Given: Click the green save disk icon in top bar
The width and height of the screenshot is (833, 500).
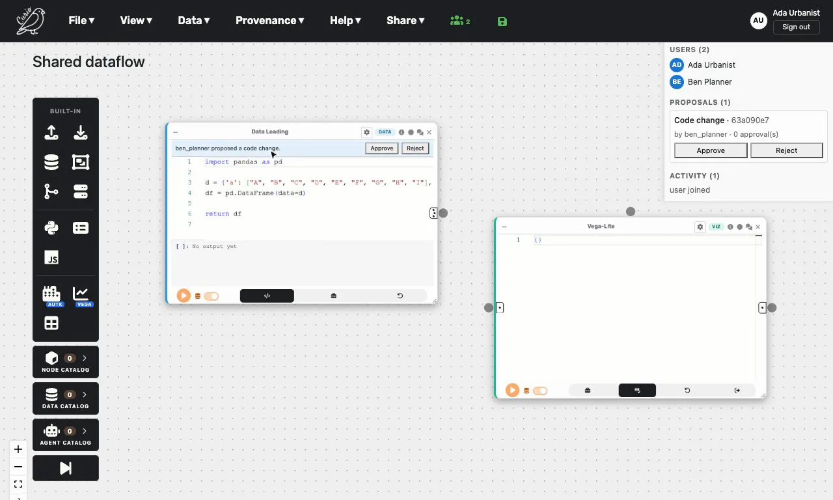Looking at the screenshot, I should [x=502, y=21].
